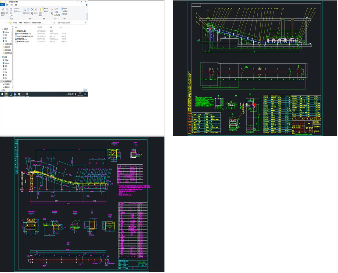The width and height of the screenshot is (338, 273).
Task: Click the Rename icon in ribbon
Action: click(x=36, y=10)
